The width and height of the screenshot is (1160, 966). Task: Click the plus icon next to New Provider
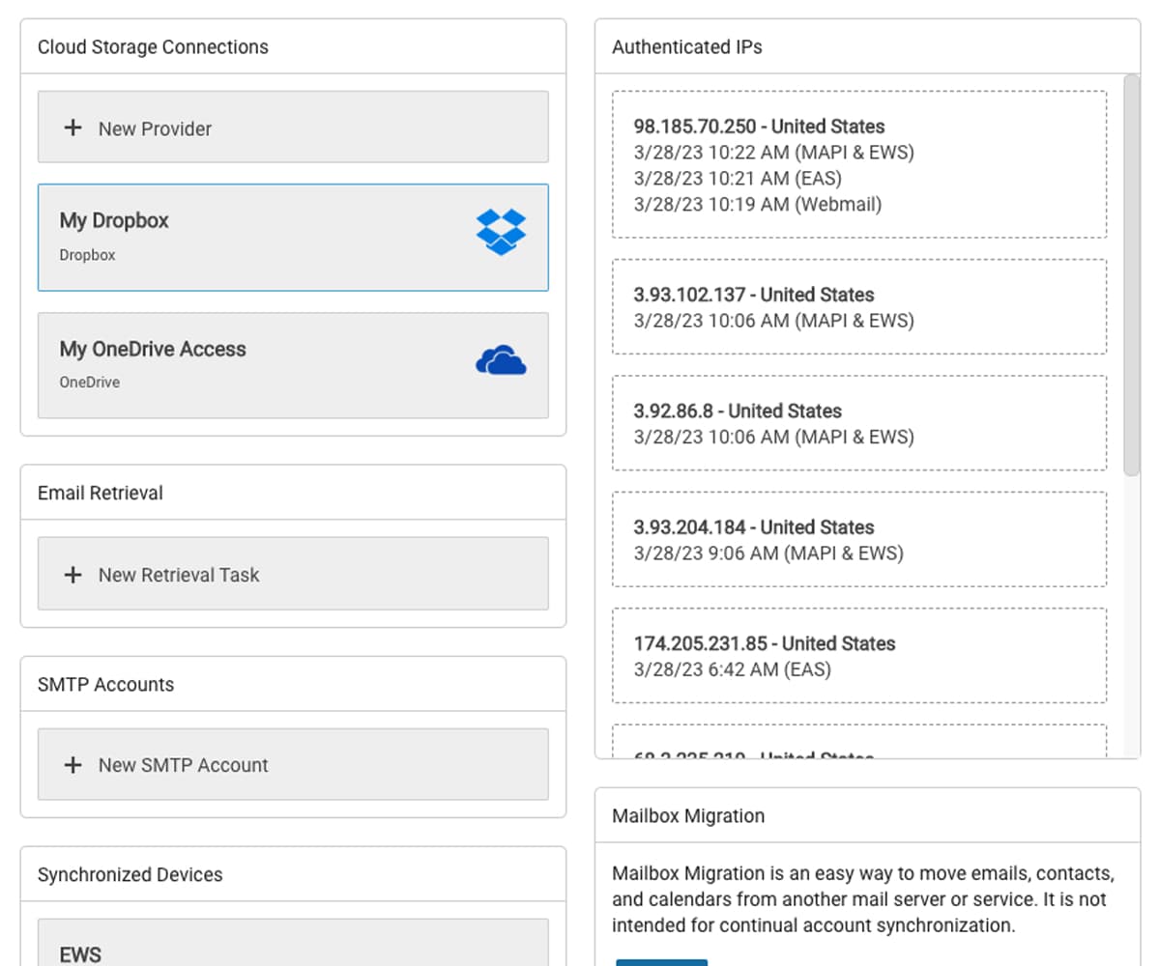[x=72, y=127]
